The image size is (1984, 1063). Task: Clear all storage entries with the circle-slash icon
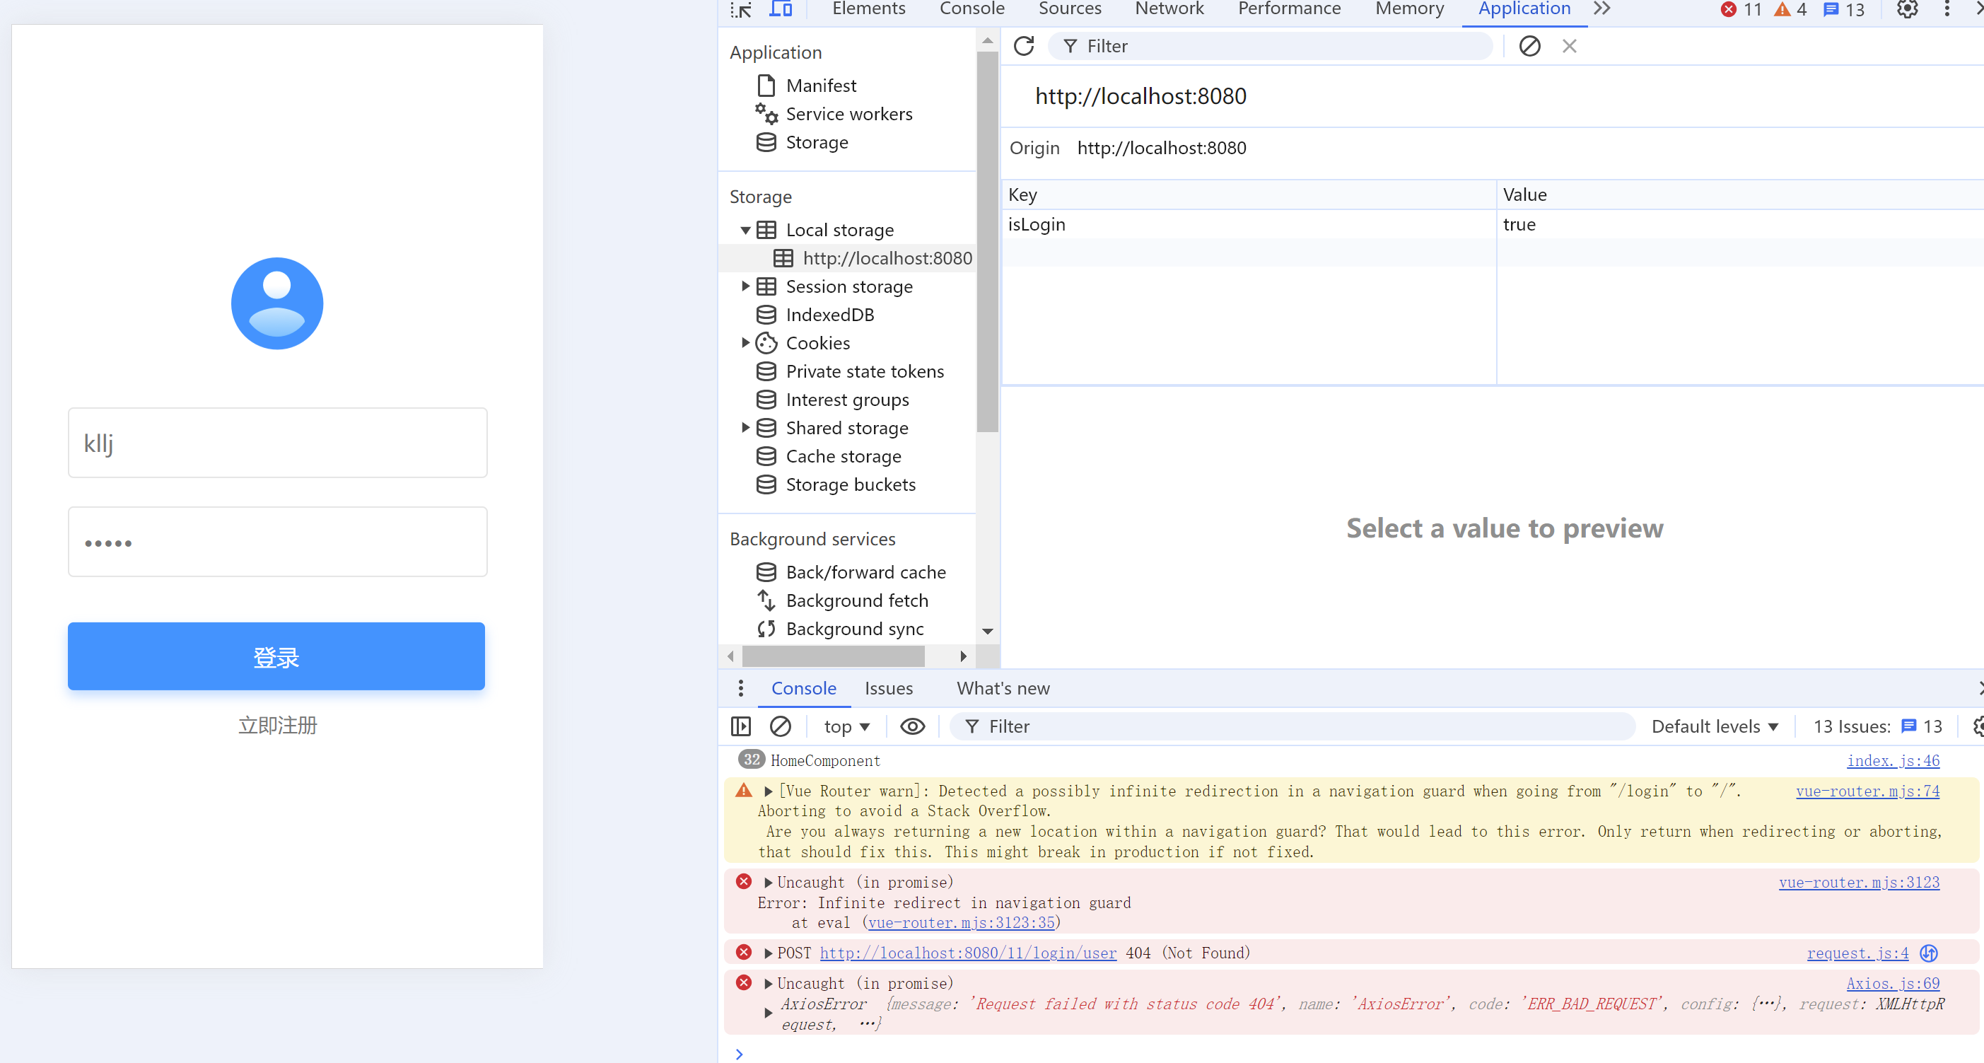(1529, 46)
